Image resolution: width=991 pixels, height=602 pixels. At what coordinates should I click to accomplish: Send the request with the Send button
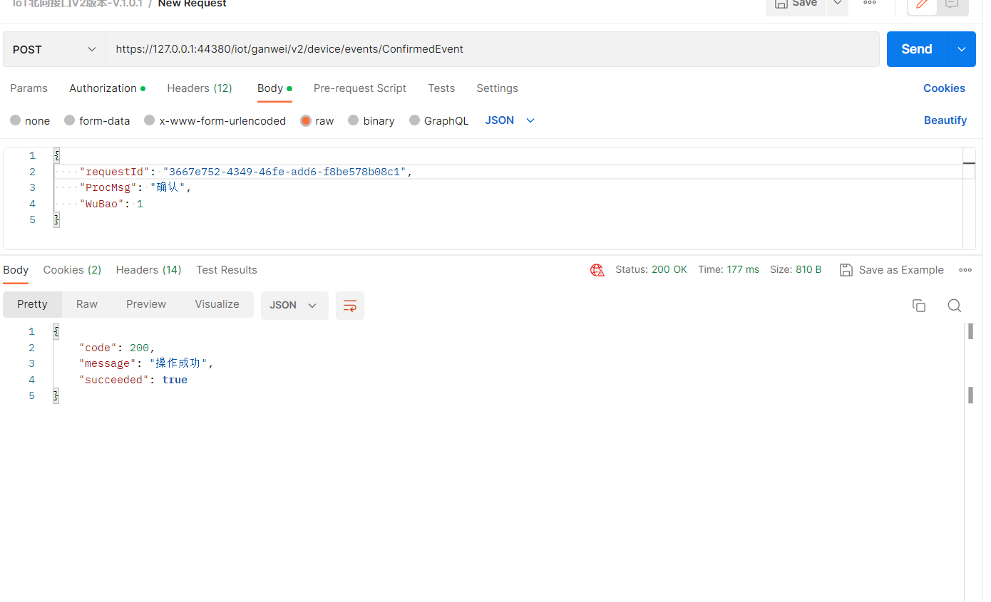pyautogui.click(x=917, y=49)
